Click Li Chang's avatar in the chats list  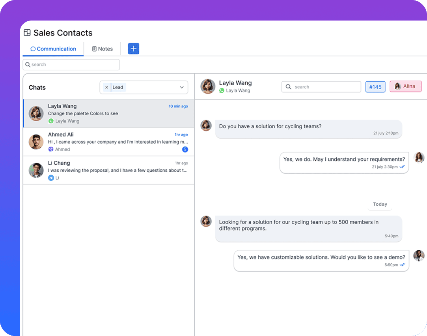click(36, 170)
